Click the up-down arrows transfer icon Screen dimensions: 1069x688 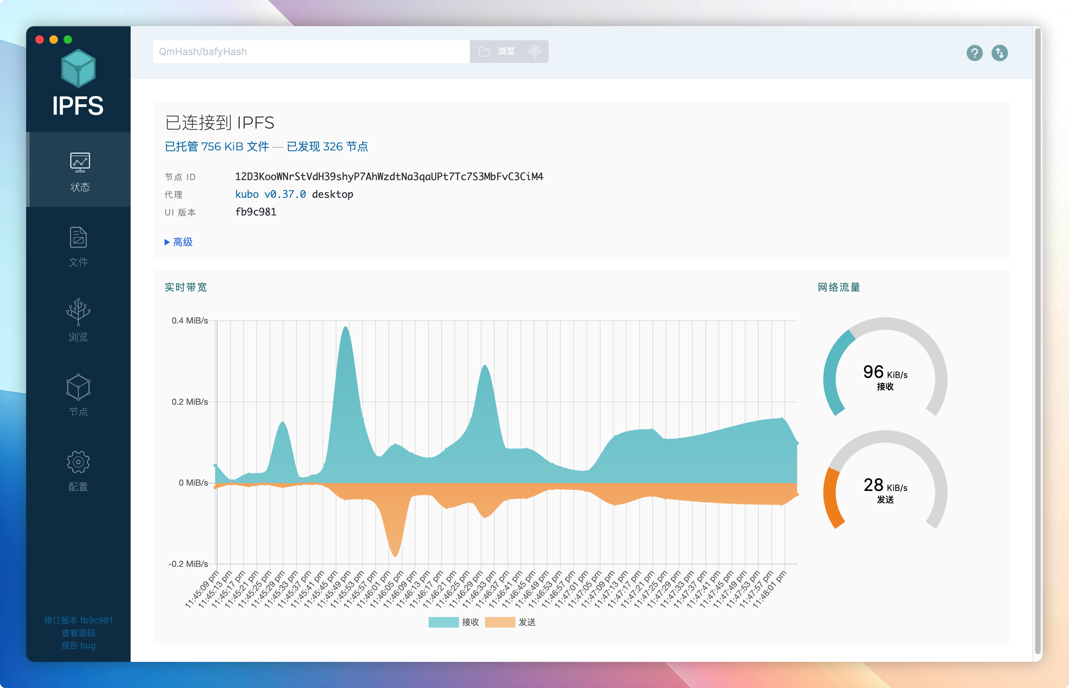click(x=999, y=53)
